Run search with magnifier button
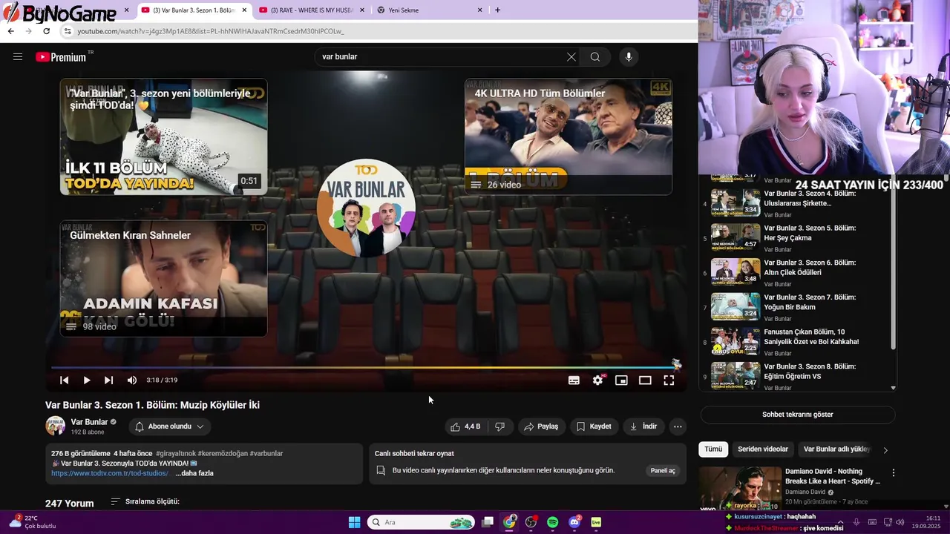Screen dimensions: 950x534 click(x=595, y=57)
